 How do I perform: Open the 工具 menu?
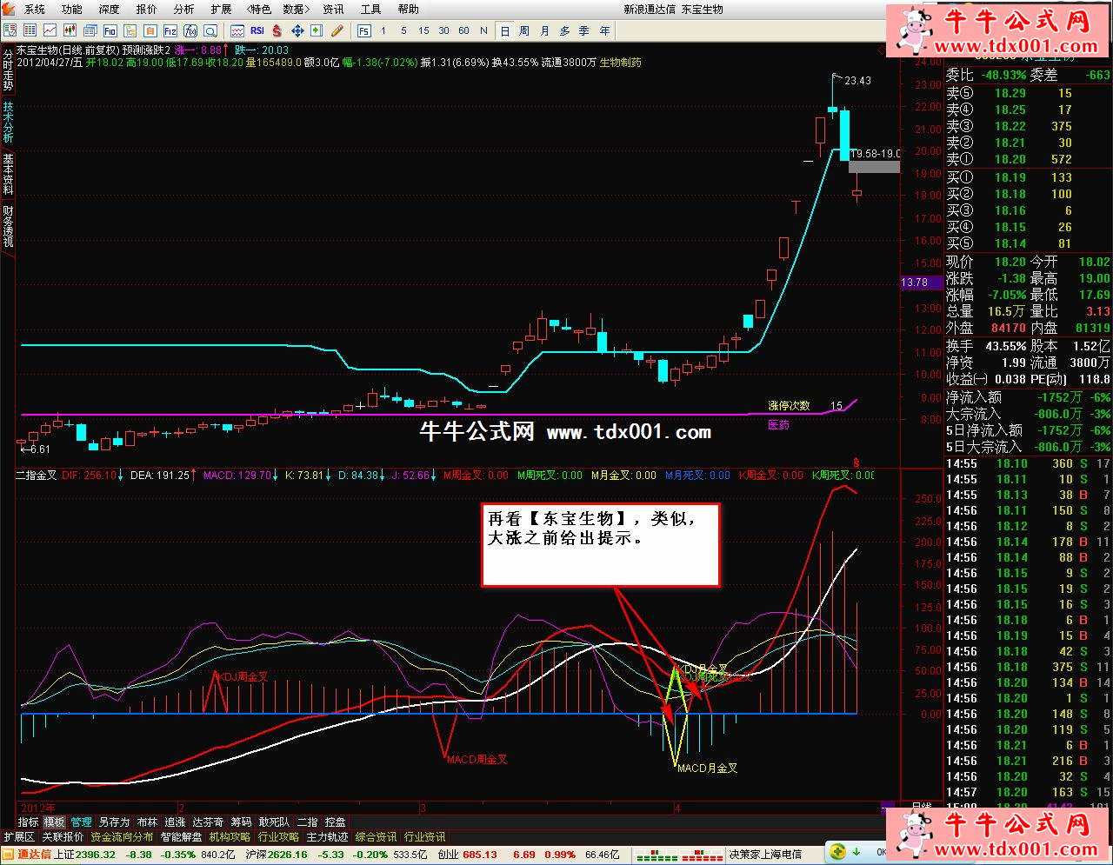pyautogui.click(x=370, y=10)
